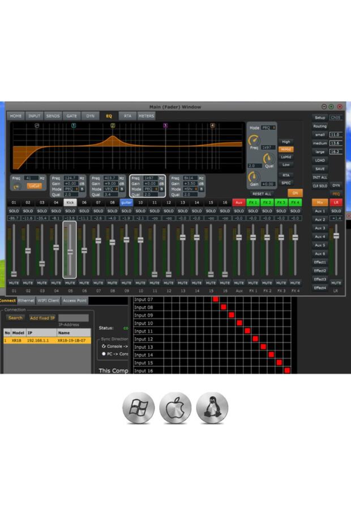Click the channel 05 Kick fader handle
351x526 pixels.
tap(70, 252)
